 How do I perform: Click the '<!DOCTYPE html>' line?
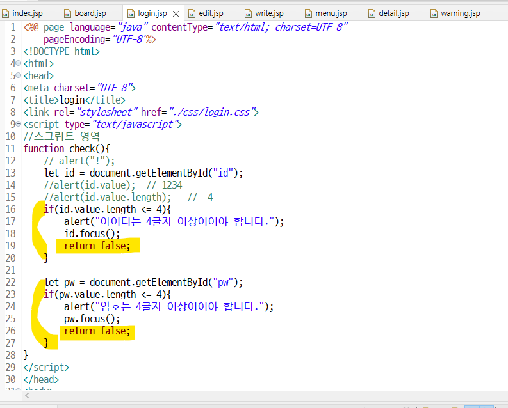(61, 51)
